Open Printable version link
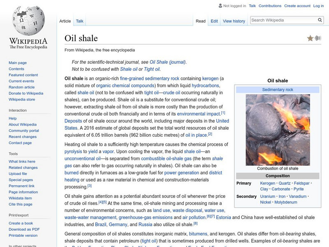Viewport: 329px width, 247px height. [23, 235]
